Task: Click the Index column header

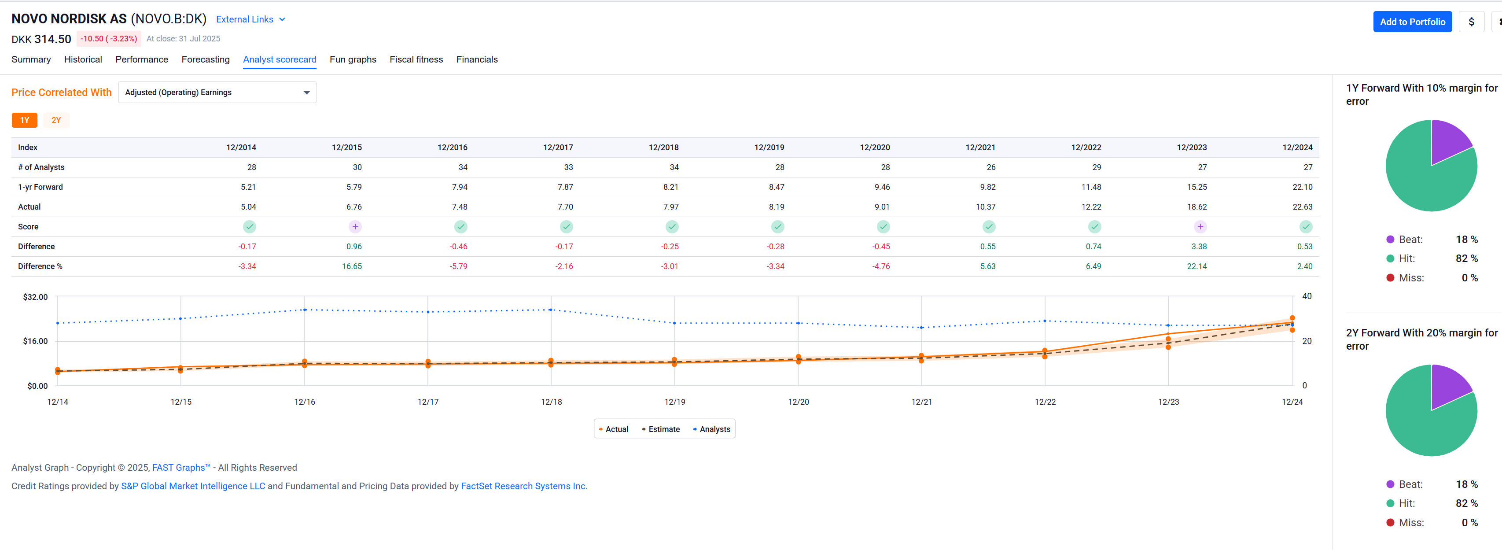Action: coord(27,148)
